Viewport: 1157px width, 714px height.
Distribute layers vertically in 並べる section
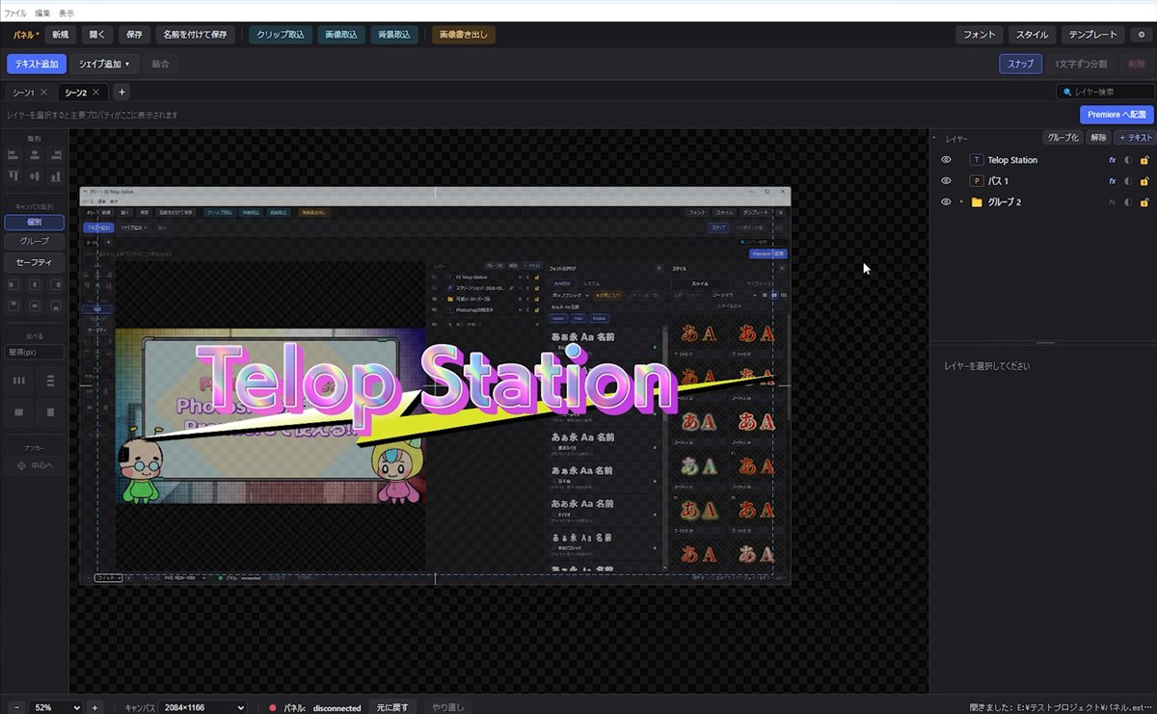point(51,382)
